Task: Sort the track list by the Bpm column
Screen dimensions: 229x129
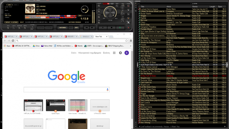Action: coord(221,6)
